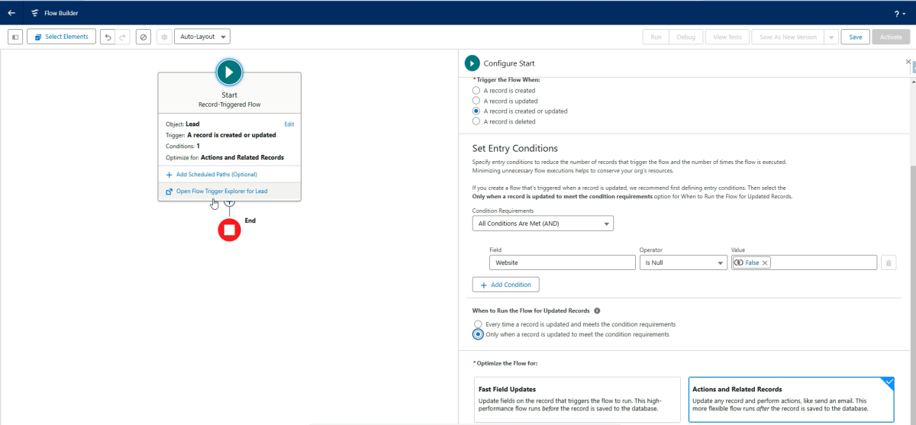
Task: Click the Save button
Action: pyautogui.click(x=855, y=37)
